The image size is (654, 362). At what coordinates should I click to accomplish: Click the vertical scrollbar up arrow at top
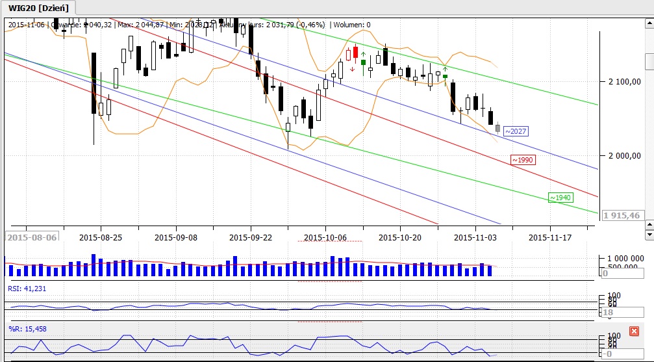pos(649,25)
